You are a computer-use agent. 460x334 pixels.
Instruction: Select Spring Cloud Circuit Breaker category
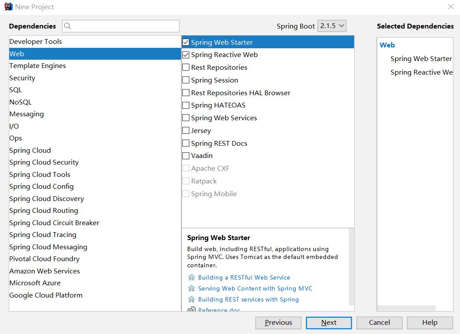[x=95, y=223]
